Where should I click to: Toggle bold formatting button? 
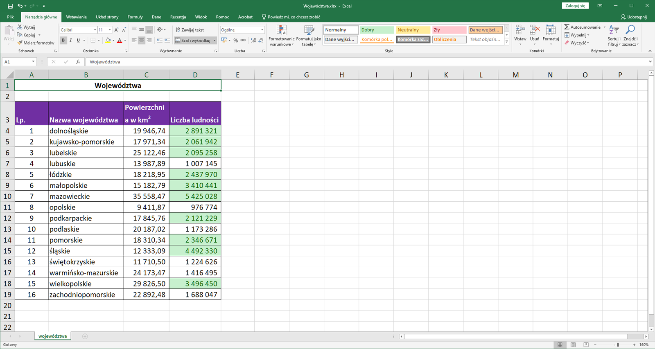coord(63,41)
